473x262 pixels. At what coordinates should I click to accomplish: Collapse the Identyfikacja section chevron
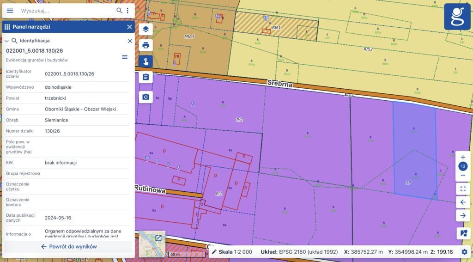pyautogui.click(x=7, y=41)
